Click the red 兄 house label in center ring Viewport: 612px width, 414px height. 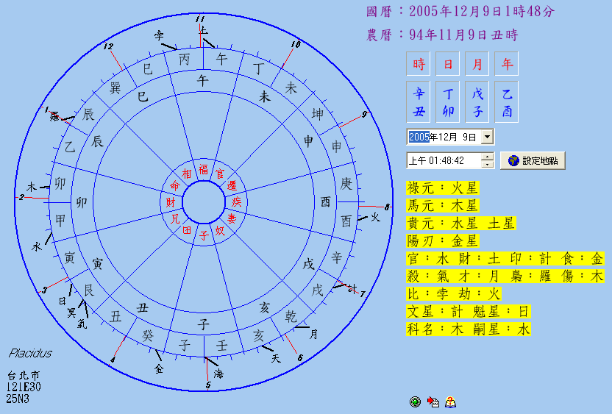point(175,218)
